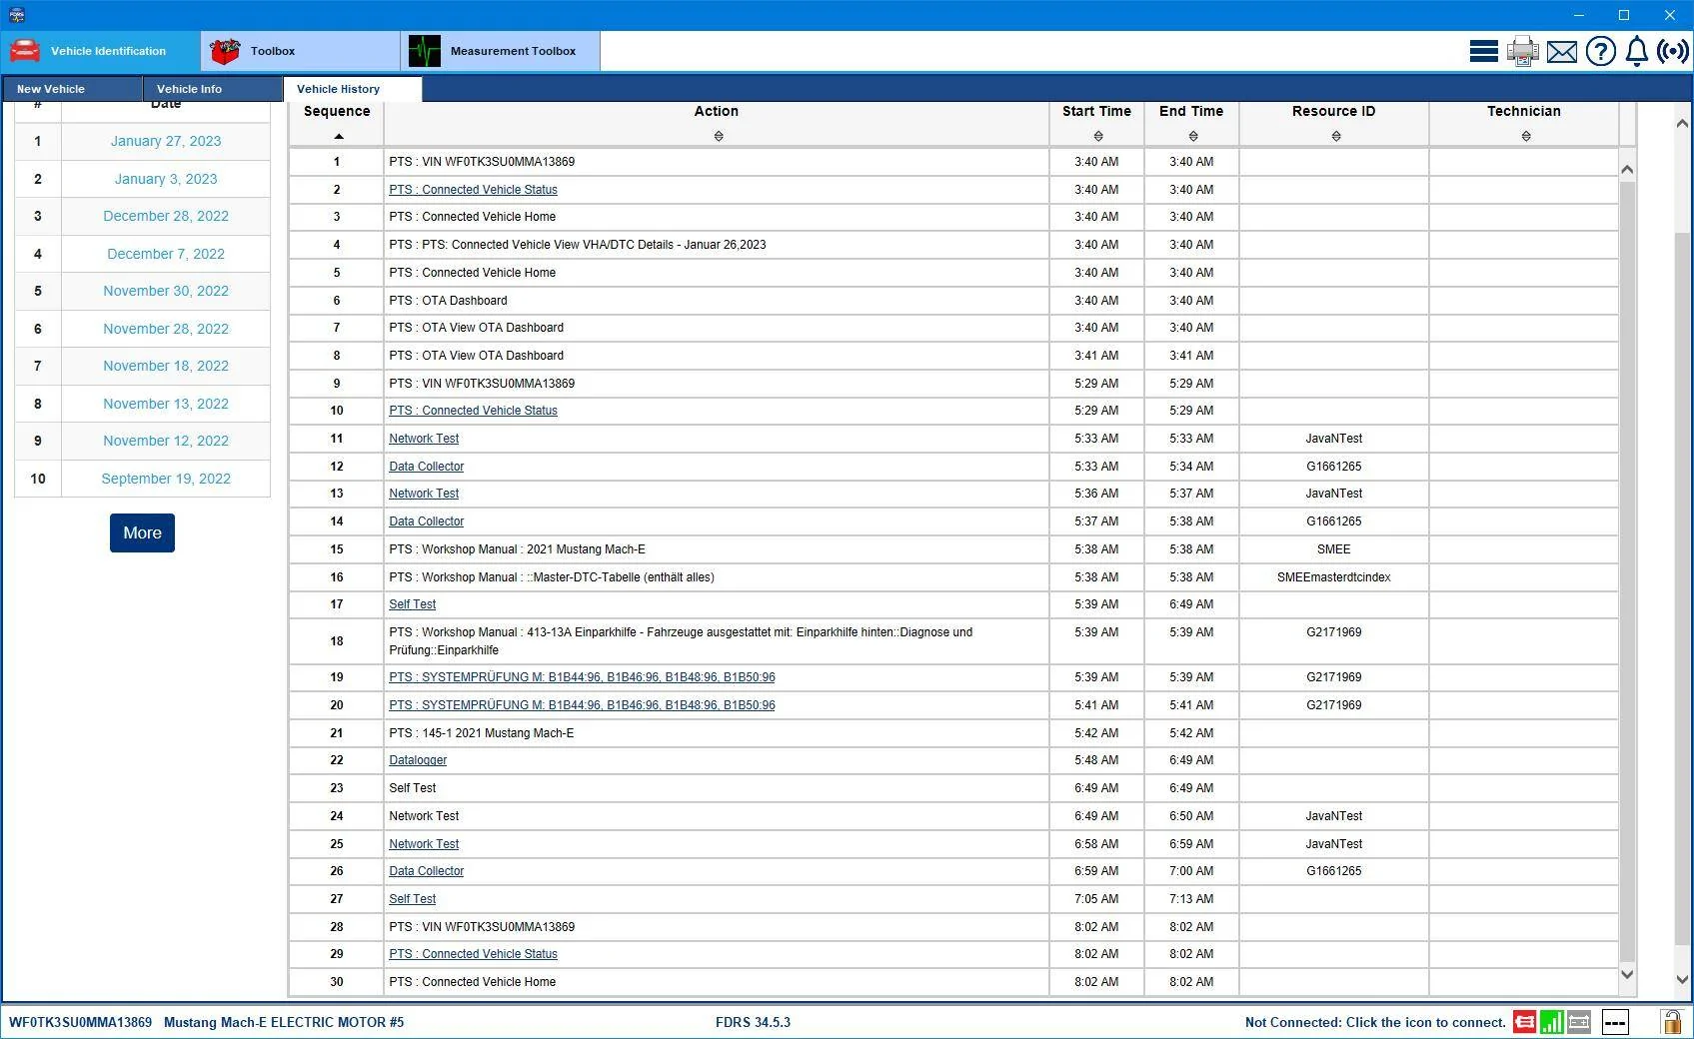Click table scrollbar up arrow

click(x=1627, y=170)
